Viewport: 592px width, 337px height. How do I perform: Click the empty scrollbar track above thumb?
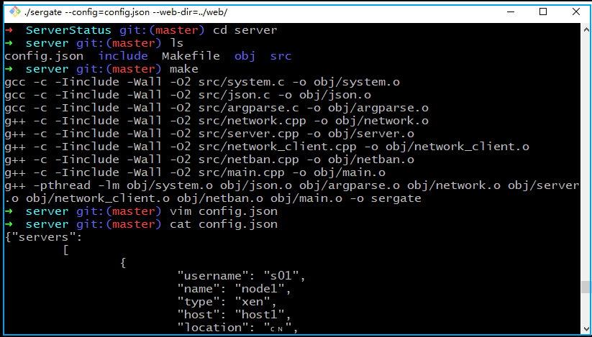(x=586, y=158)
